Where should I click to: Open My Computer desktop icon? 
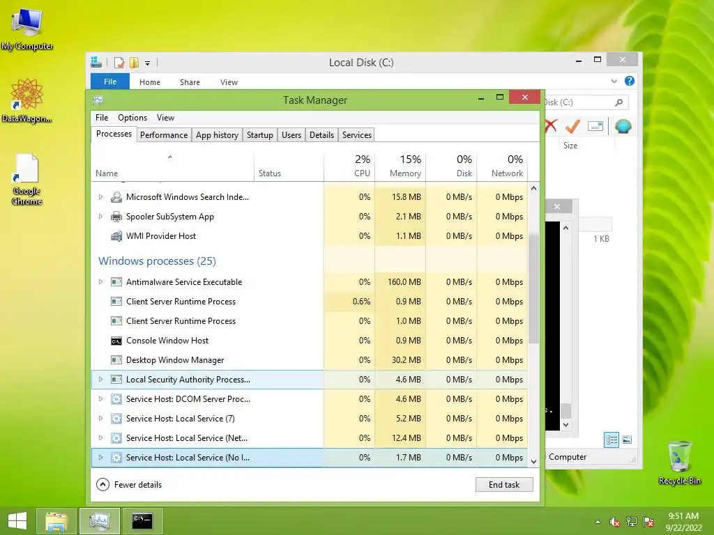[x=27, y=29]
